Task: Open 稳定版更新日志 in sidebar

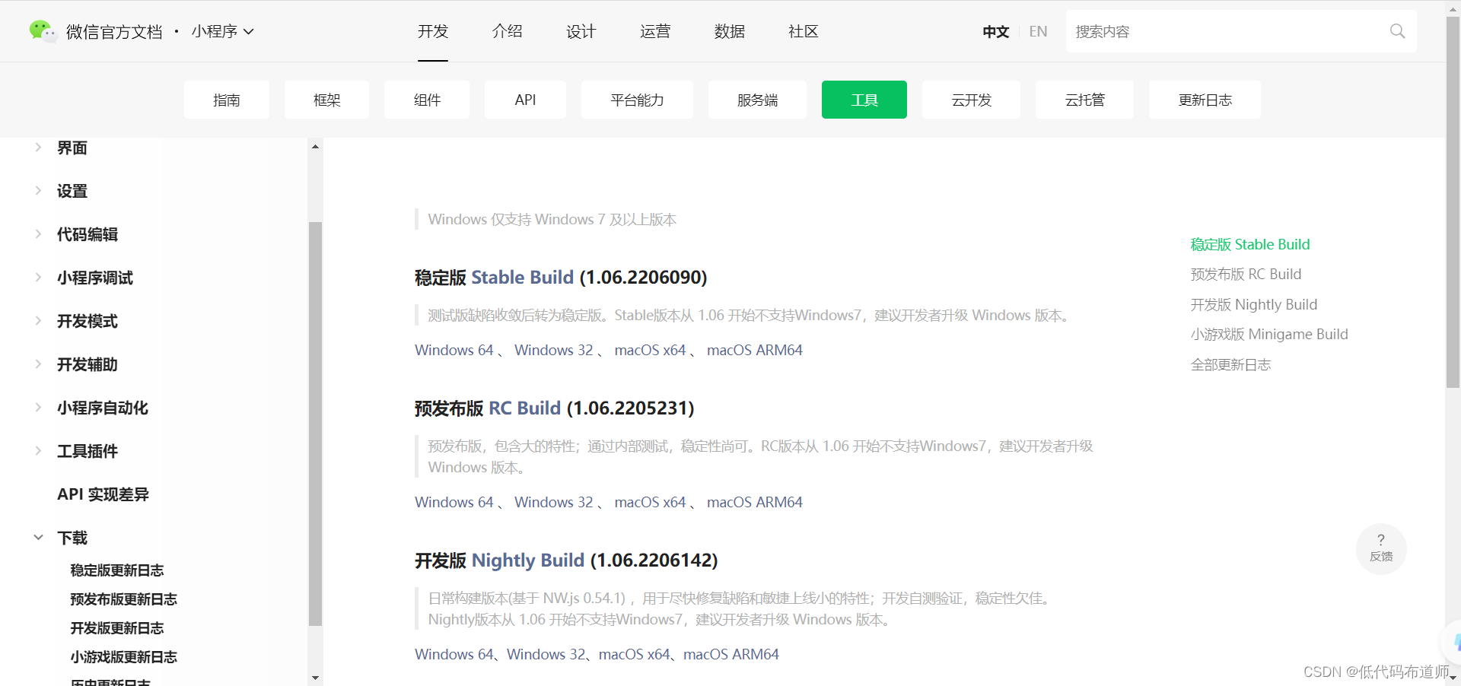Action: pos(117,570)
